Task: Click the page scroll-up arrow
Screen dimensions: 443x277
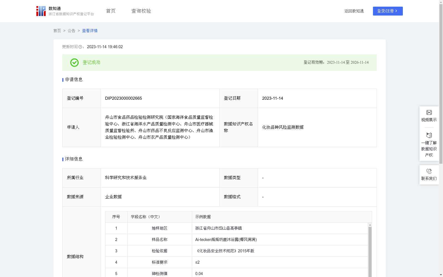Action: tap(441, 2)
